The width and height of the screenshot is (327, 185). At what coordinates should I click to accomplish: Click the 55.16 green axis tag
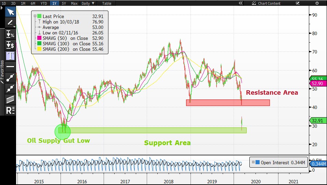(x=318, y=78)
